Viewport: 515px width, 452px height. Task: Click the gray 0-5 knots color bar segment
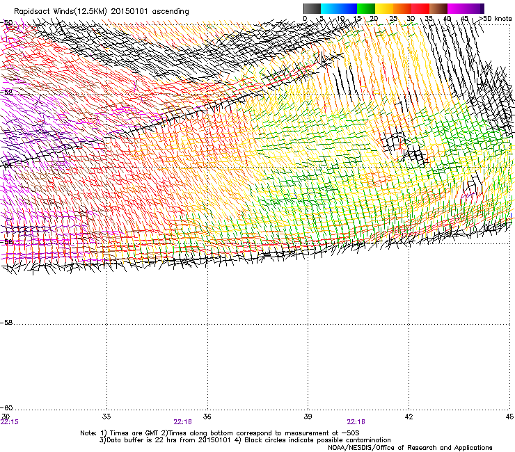(312, 8)
